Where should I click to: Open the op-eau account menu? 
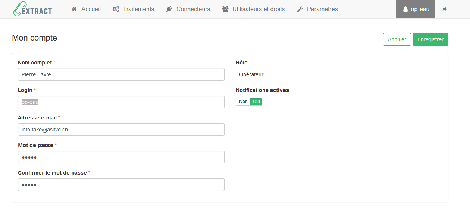coord(415,9)
